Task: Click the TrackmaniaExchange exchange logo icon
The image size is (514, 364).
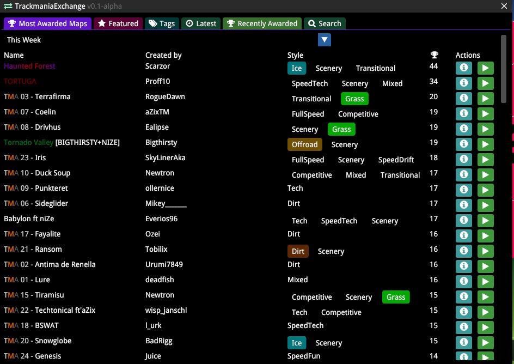Action: point(8,6)
